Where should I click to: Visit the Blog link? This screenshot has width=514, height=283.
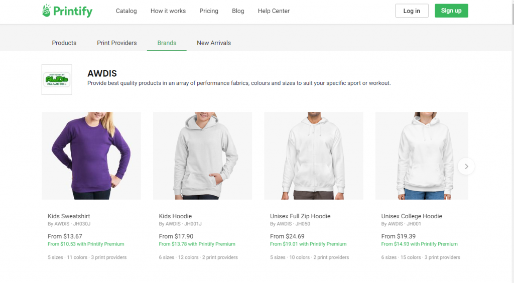point(238,11)
